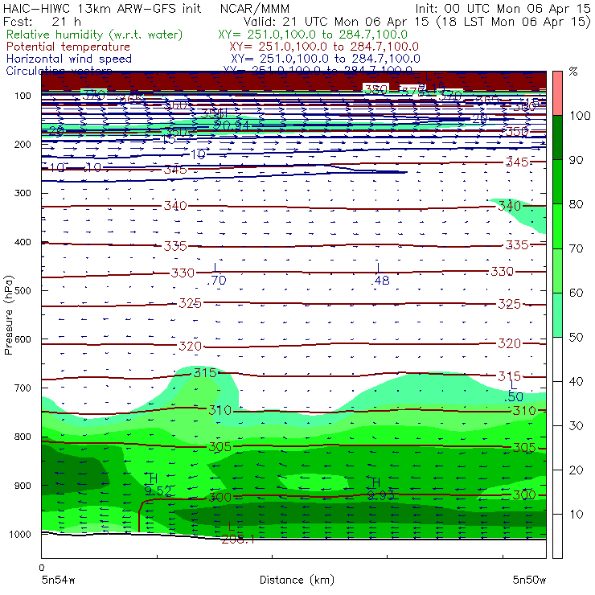Click the blue 'Horizontal wind speed' legend label
595x595 pixels.
pos(68,59)
